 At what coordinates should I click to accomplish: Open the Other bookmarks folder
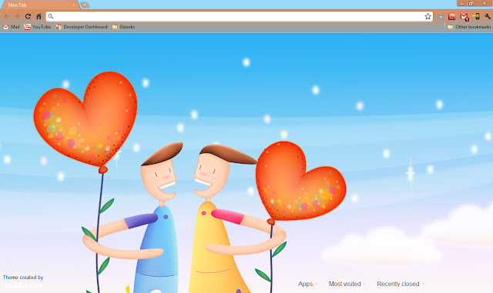[x=469, y=27]
